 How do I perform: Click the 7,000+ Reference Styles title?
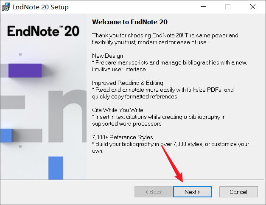click(123, 137)
